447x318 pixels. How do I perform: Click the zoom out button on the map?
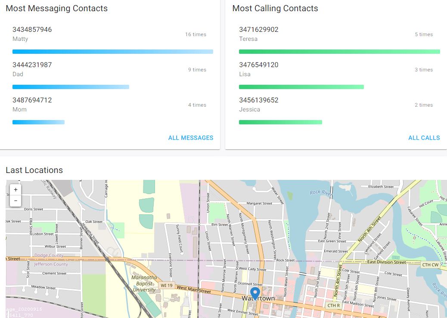point(15,201)
